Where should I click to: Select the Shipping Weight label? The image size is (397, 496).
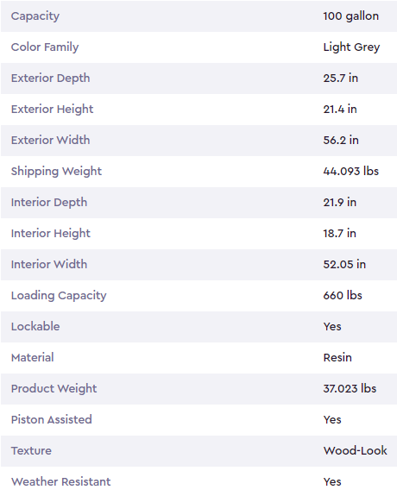point(56,171)
